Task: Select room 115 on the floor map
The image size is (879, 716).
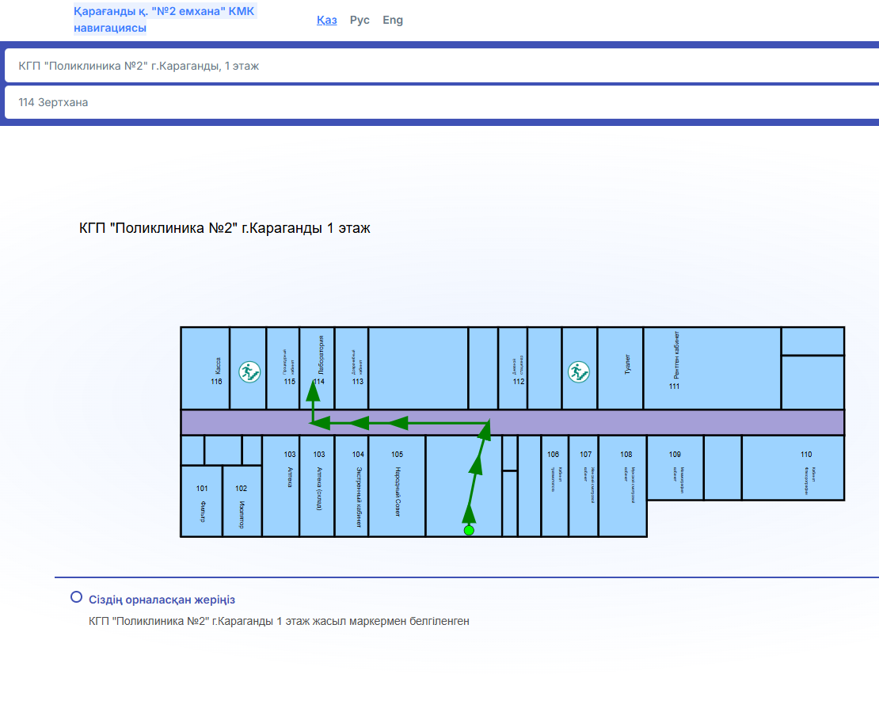Action: point(283,368)
